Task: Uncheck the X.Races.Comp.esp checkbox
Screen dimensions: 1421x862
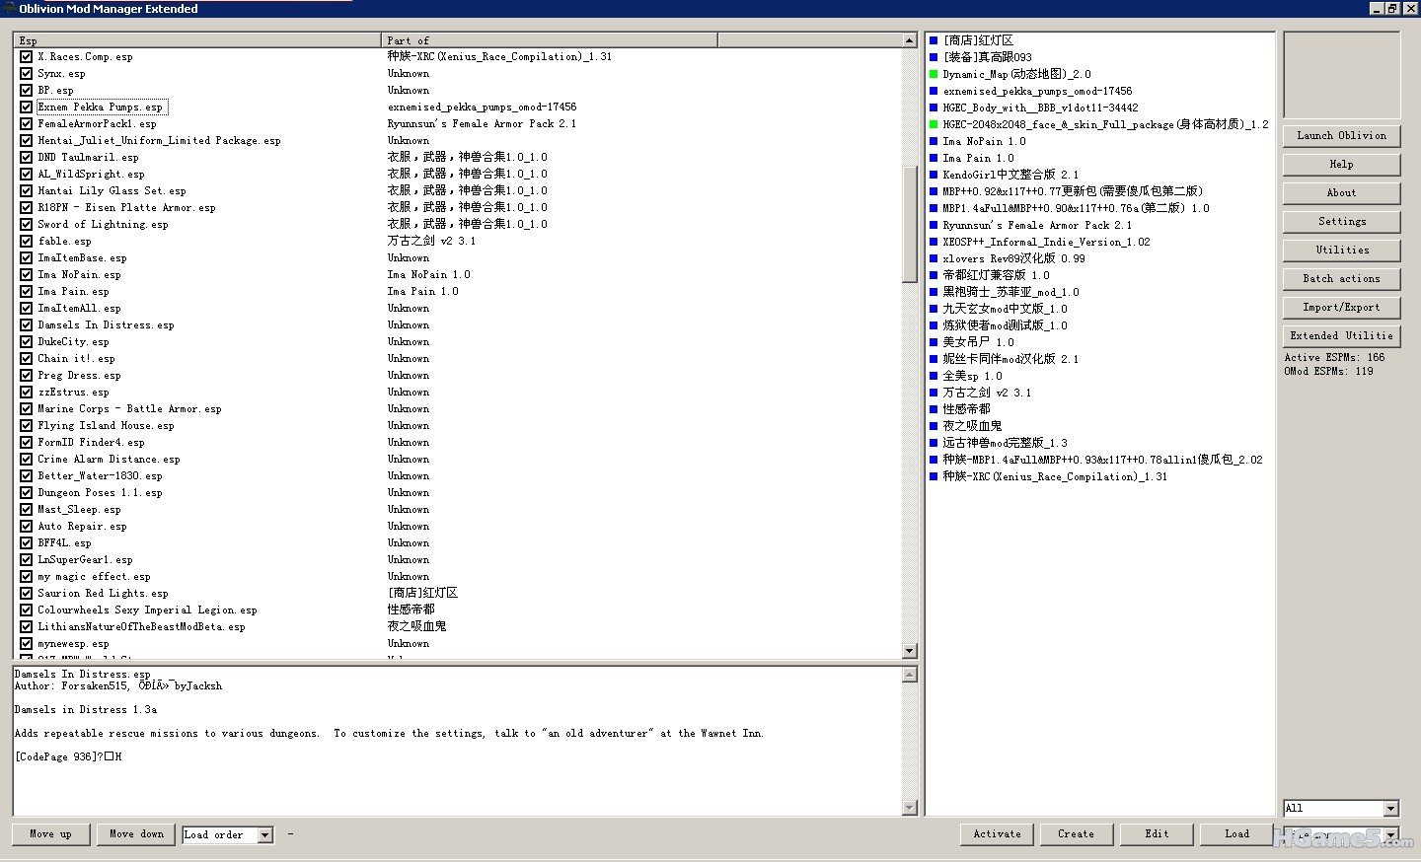Action: [26, 57]
